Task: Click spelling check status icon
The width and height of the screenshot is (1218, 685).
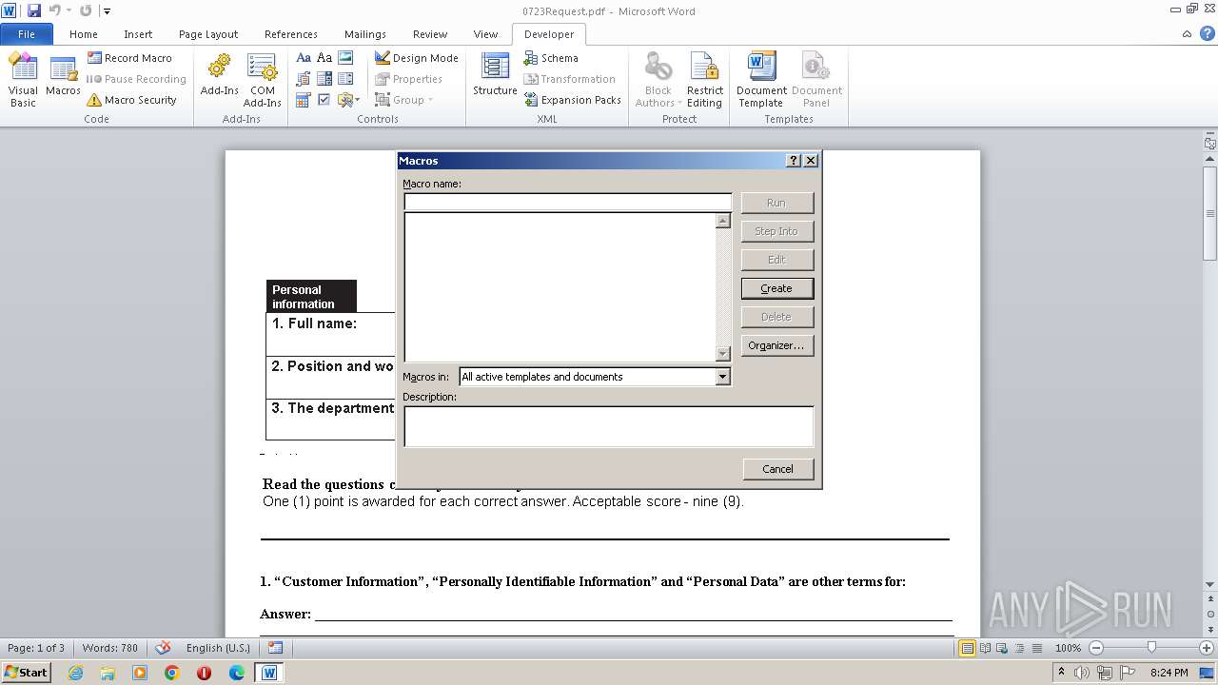Action: pyautogui.click(x=163, y=648)
